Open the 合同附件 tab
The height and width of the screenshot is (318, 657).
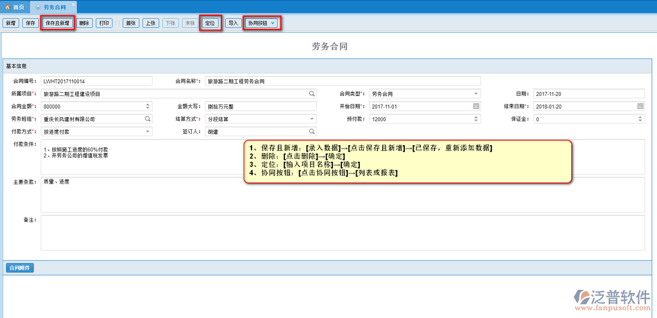pos(19,267)
